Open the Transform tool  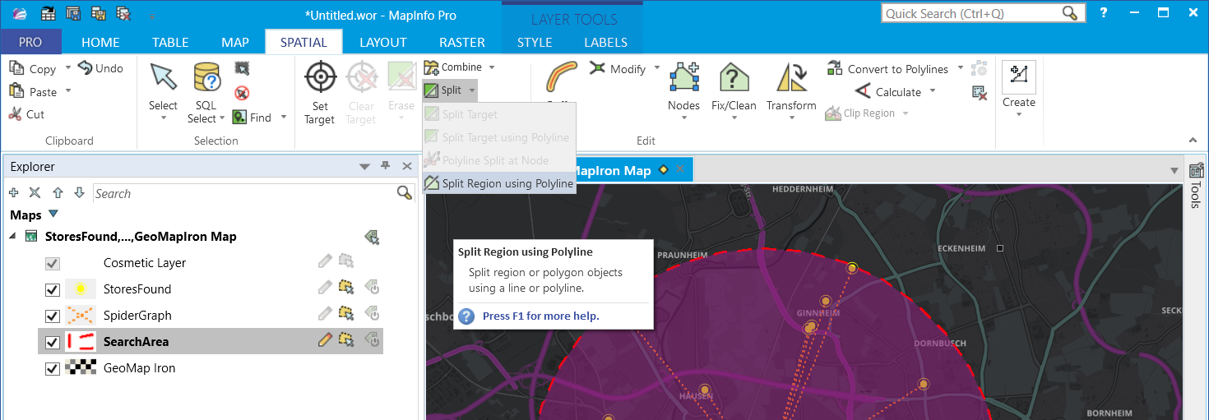click(790, 79)
